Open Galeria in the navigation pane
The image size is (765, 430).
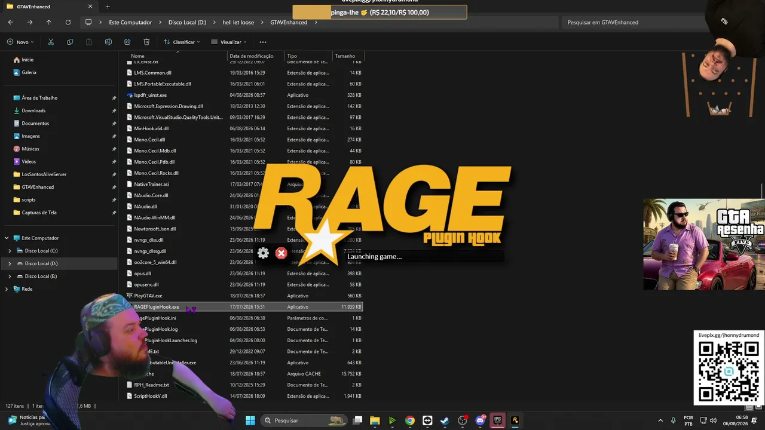coord(29,72)
